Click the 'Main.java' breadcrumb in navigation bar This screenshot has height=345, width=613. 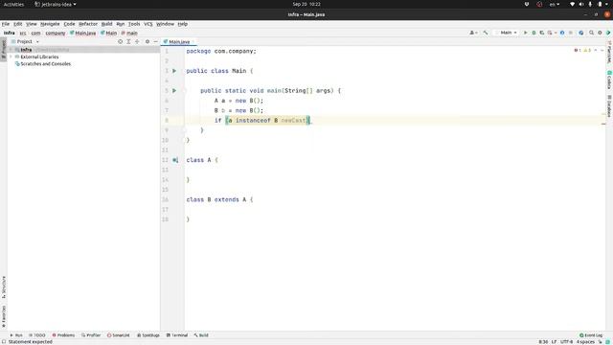click(x=83, y=34)
